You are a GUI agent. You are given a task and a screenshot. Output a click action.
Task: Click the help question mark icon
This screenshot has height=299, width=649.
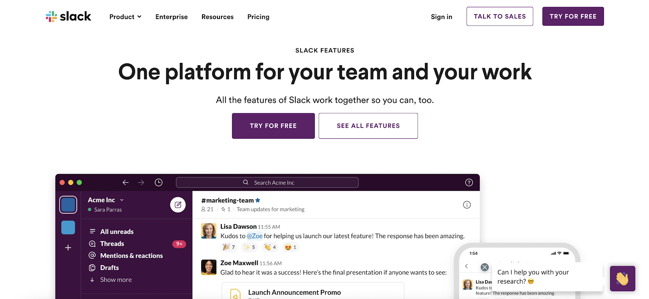tap(469, 183)
